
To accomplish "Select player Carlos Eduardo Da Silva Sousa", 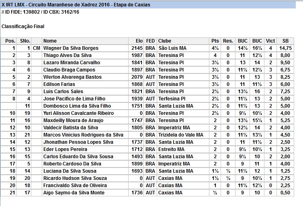I will click(x=78, y=157).
